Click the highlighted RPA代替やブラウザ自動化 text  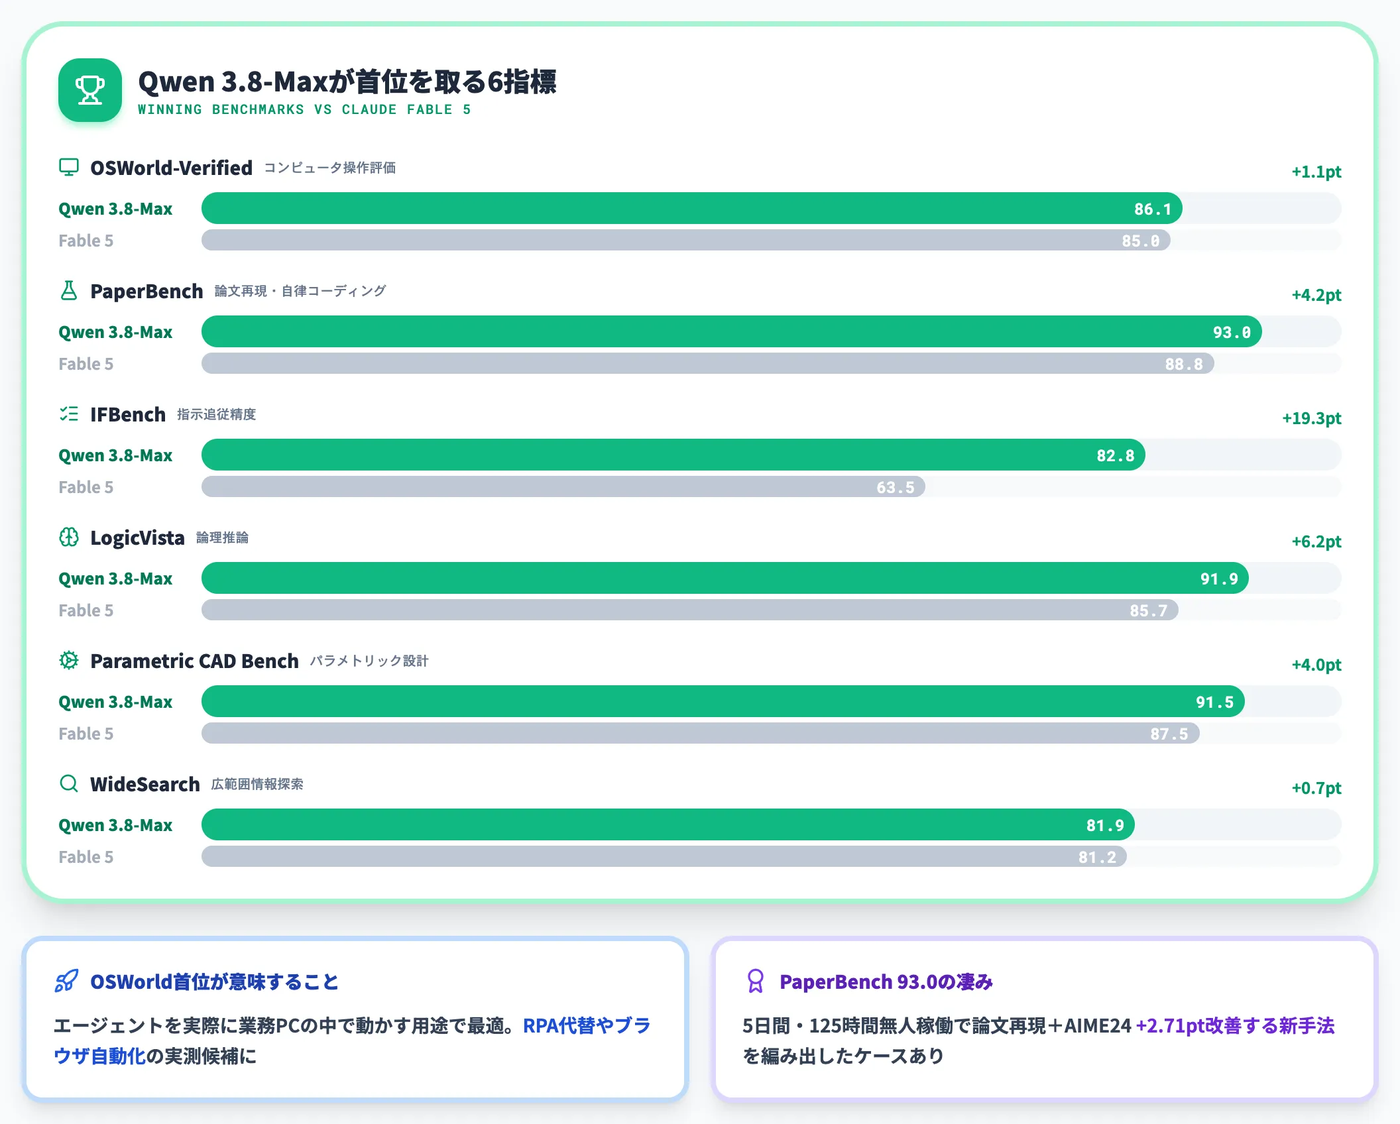coord(586,1025)
